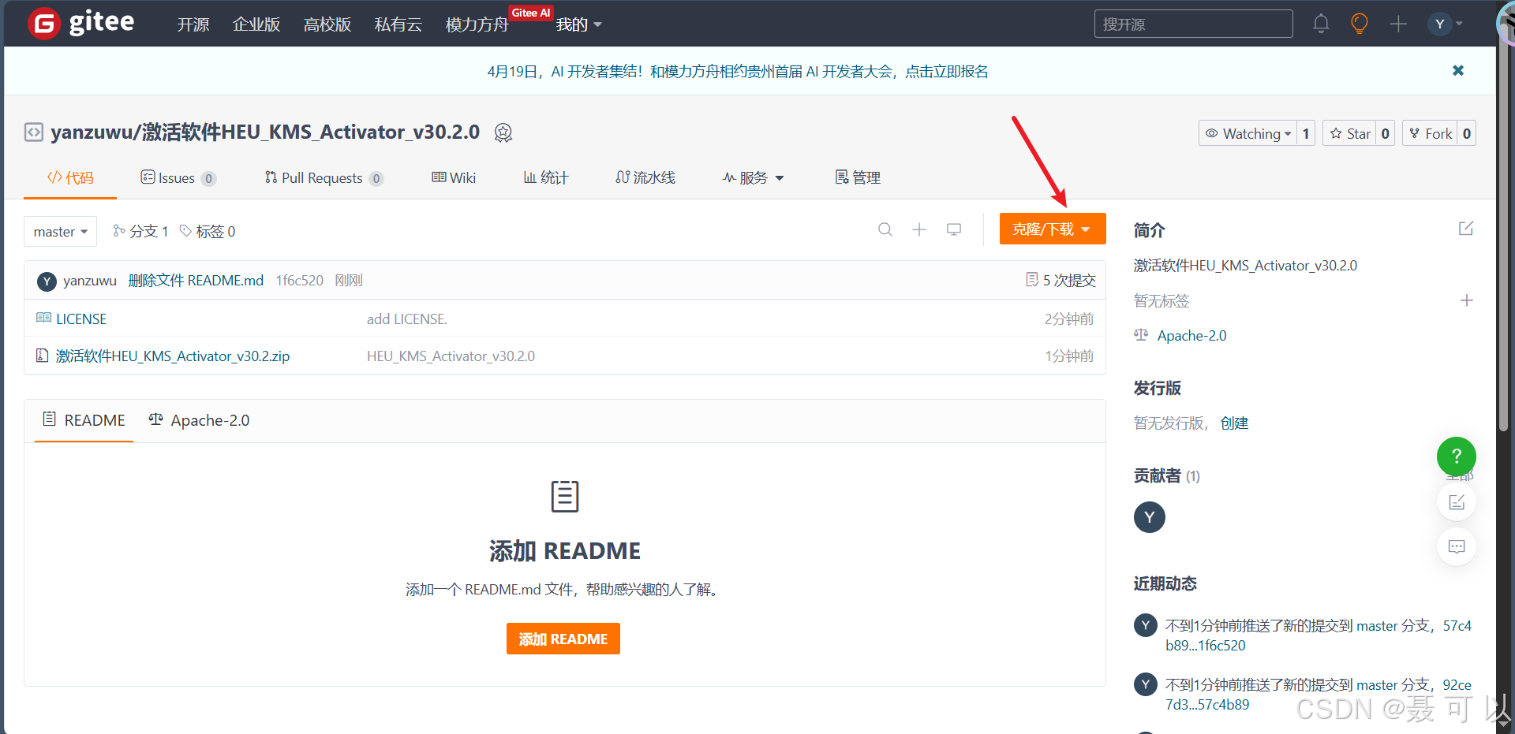Click the committer avatar next to yanzuwu

pyautogui.click(x=47, y=281)
